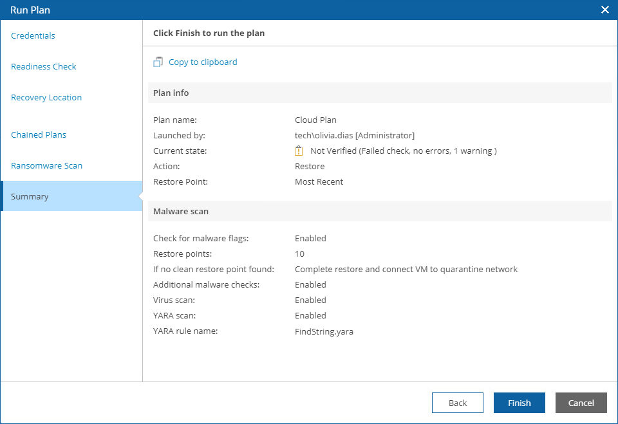
Task: Click the Copy to clipboard link text
Action: (203, 62)
